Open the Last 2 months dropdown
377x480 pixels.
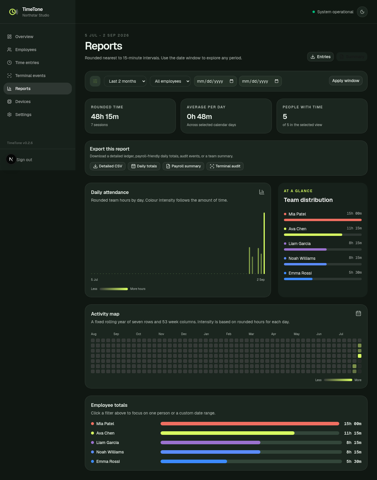[125, 81]
